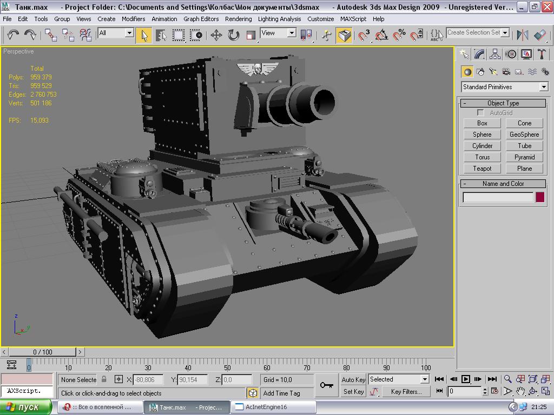Viewport: 554px width, 415px height.
Task: Open the Create Selection Set dropdown
Action: pyautogui.click(x=478, y=32)
